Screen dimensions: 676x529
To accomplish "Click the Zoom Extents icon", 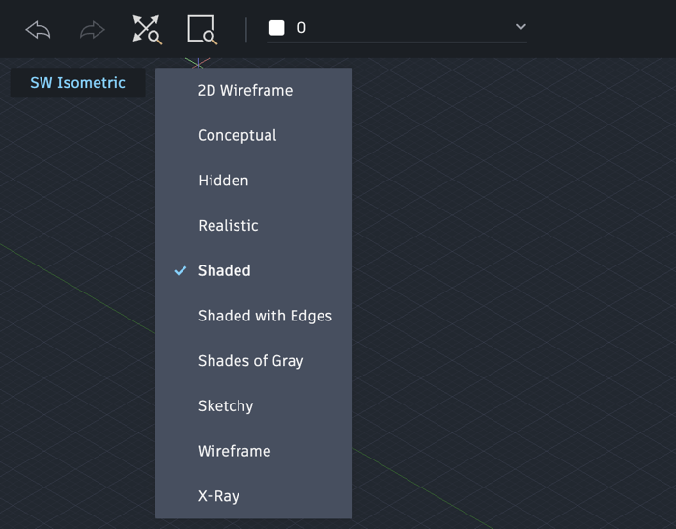I will 147,29.
